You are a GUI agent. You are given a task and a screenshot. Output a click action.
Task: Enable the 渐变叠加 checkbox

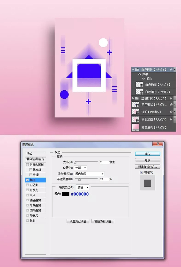pos(27,205)
